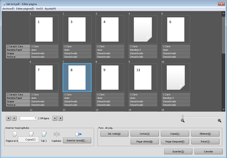Open the Ver menu
Viewport: 227px width, 158px height.
click(39, 9)
